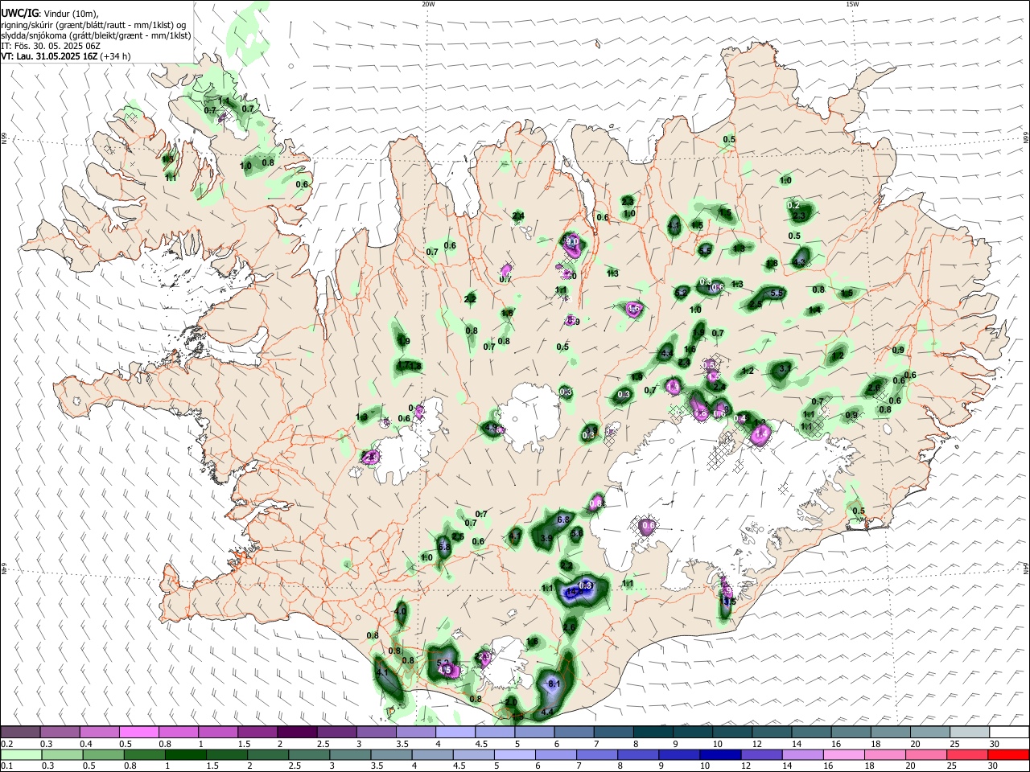This screenshot has height=772, width=1030.
Task: Click the 20W longitude label
Action: pos(428,4)
